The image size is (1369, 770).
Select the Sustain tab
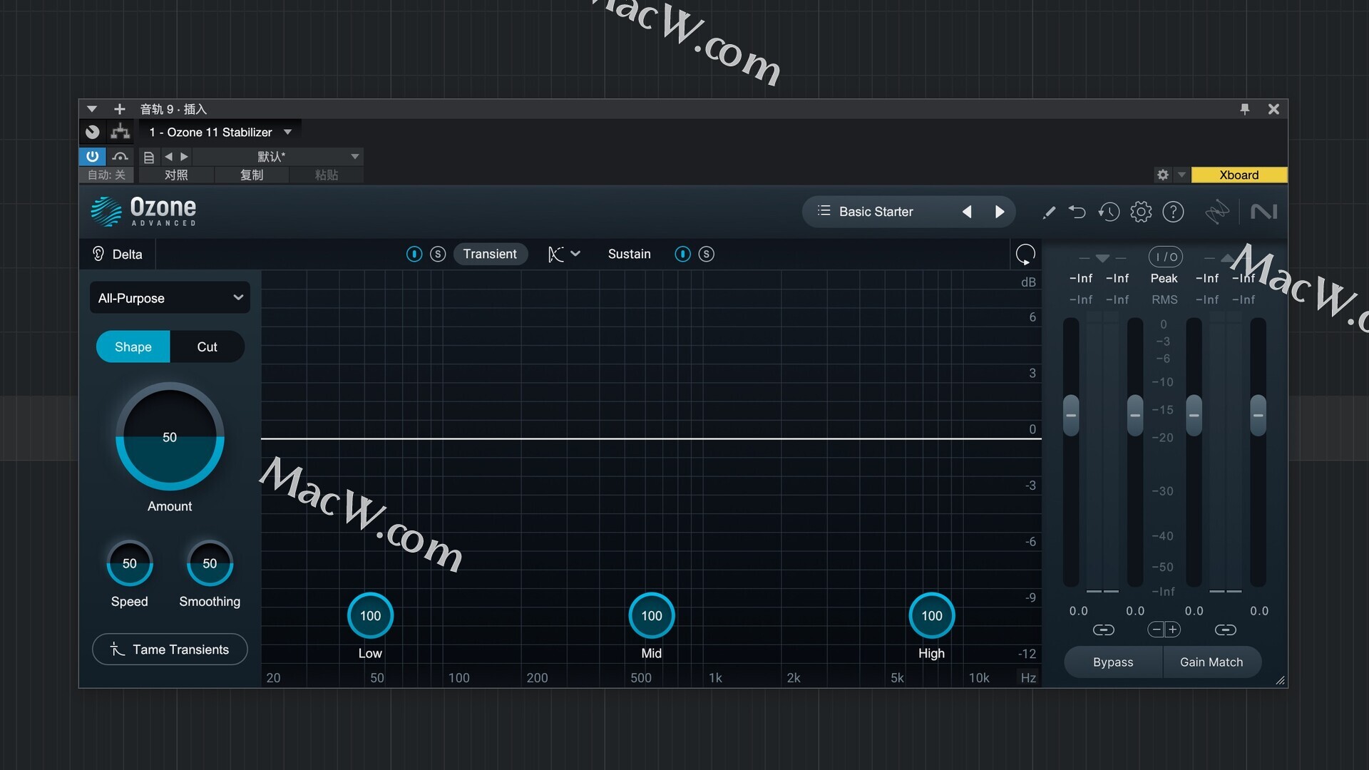pyautogui.click(x=629, y=254)
